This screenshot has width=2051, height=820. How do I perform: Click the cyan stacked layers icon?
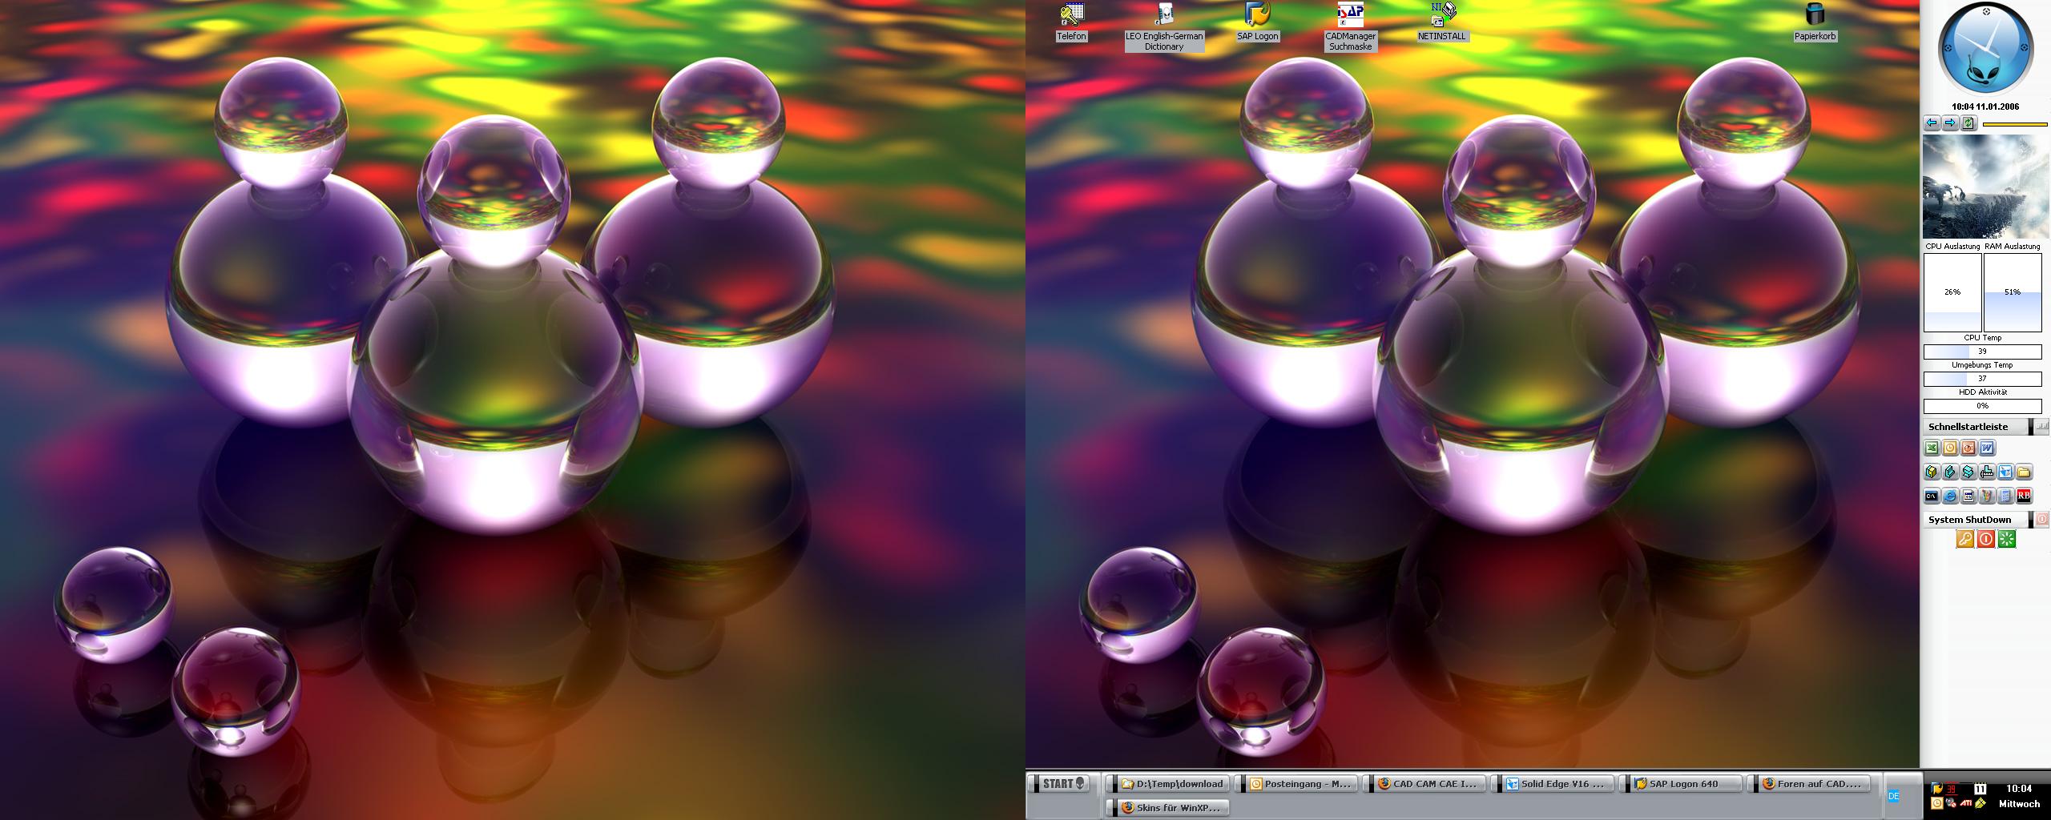[x=1968, y=472]
